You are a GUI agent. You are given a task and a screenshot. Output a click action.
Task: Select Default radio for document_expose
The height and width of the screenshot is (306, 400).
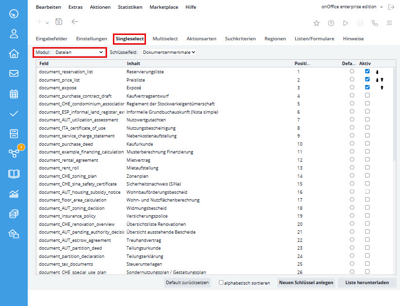[x=352, y=87]
